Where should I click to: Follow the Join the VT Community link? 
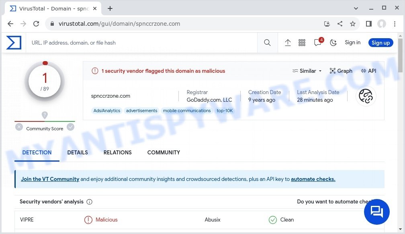pos(50,179)
